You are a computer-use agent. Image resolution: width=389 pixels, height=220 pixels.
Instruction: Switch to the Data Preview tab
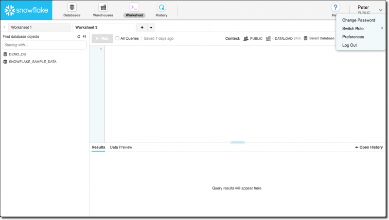click(121, 147)
